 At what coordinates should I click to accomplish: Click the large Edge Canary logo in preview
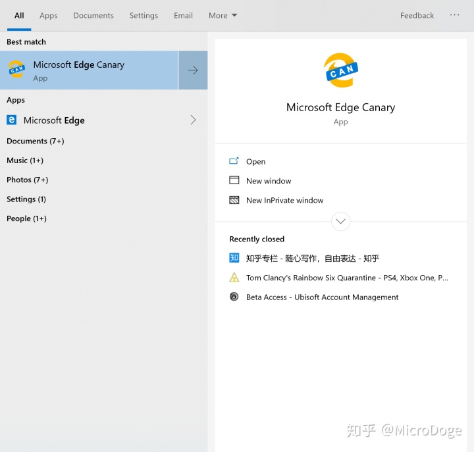tap(341, 70)
